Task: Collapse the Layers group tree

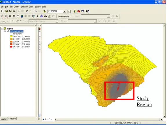Action: point(2,29)
